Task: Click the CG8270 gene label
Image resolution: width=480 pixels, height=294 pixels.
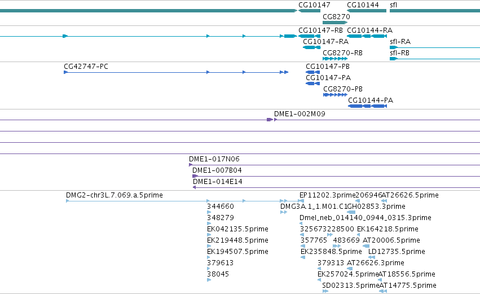Action: pyautogui.click(x=336, y=16)
